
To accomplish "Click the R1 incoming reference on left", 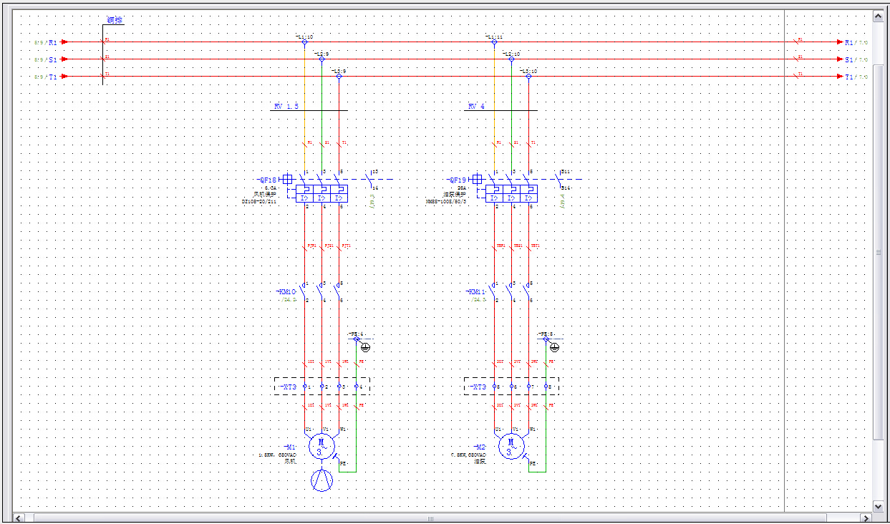I will pyautogui.click(x=52, y=43).
